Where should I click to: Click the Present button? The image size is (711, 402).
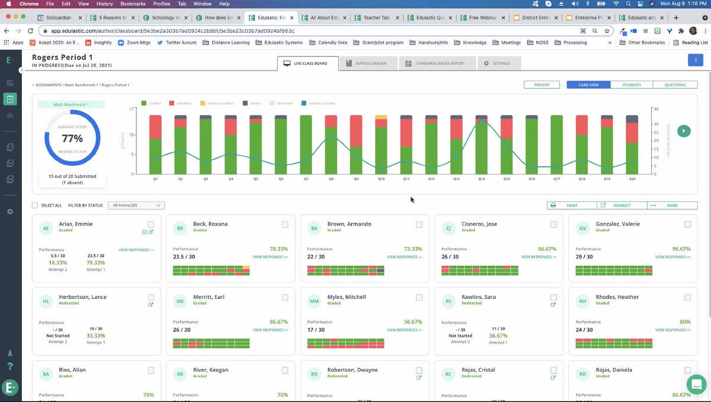[542, 85]
